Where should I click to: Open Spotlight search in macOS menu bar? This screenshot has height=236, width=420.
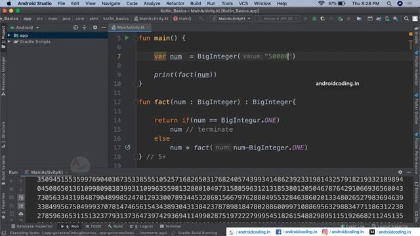(389, 3)
